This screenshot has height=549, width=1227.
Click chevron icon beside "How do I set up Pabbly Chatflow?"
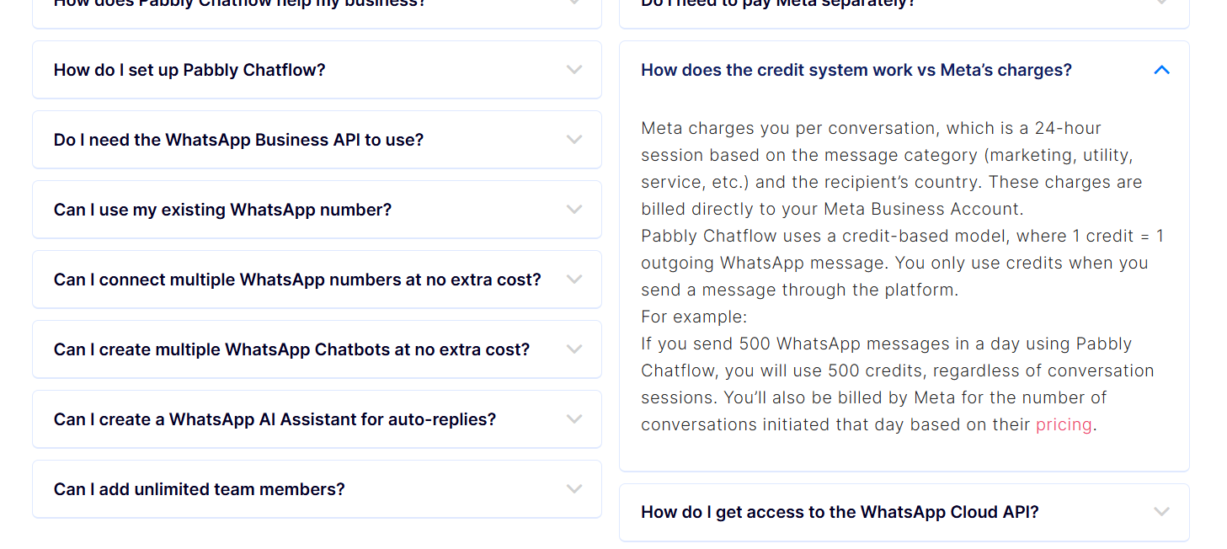(x=574, y=70)
